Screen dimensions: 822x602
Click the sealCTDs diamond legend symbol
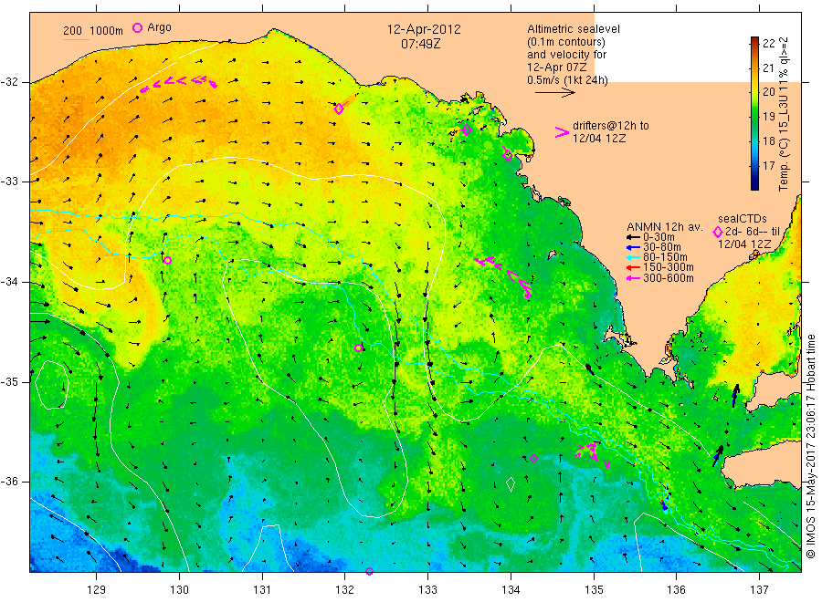[718, 232]
